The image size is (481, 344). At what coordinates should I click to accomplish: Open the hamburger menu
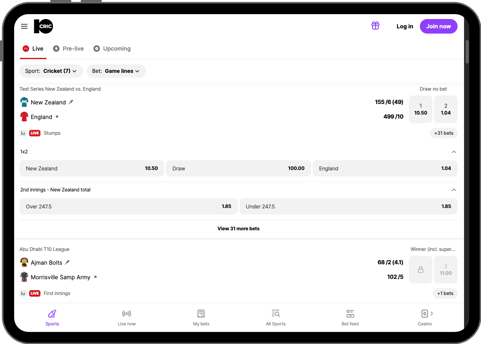[x=24, y=26]
